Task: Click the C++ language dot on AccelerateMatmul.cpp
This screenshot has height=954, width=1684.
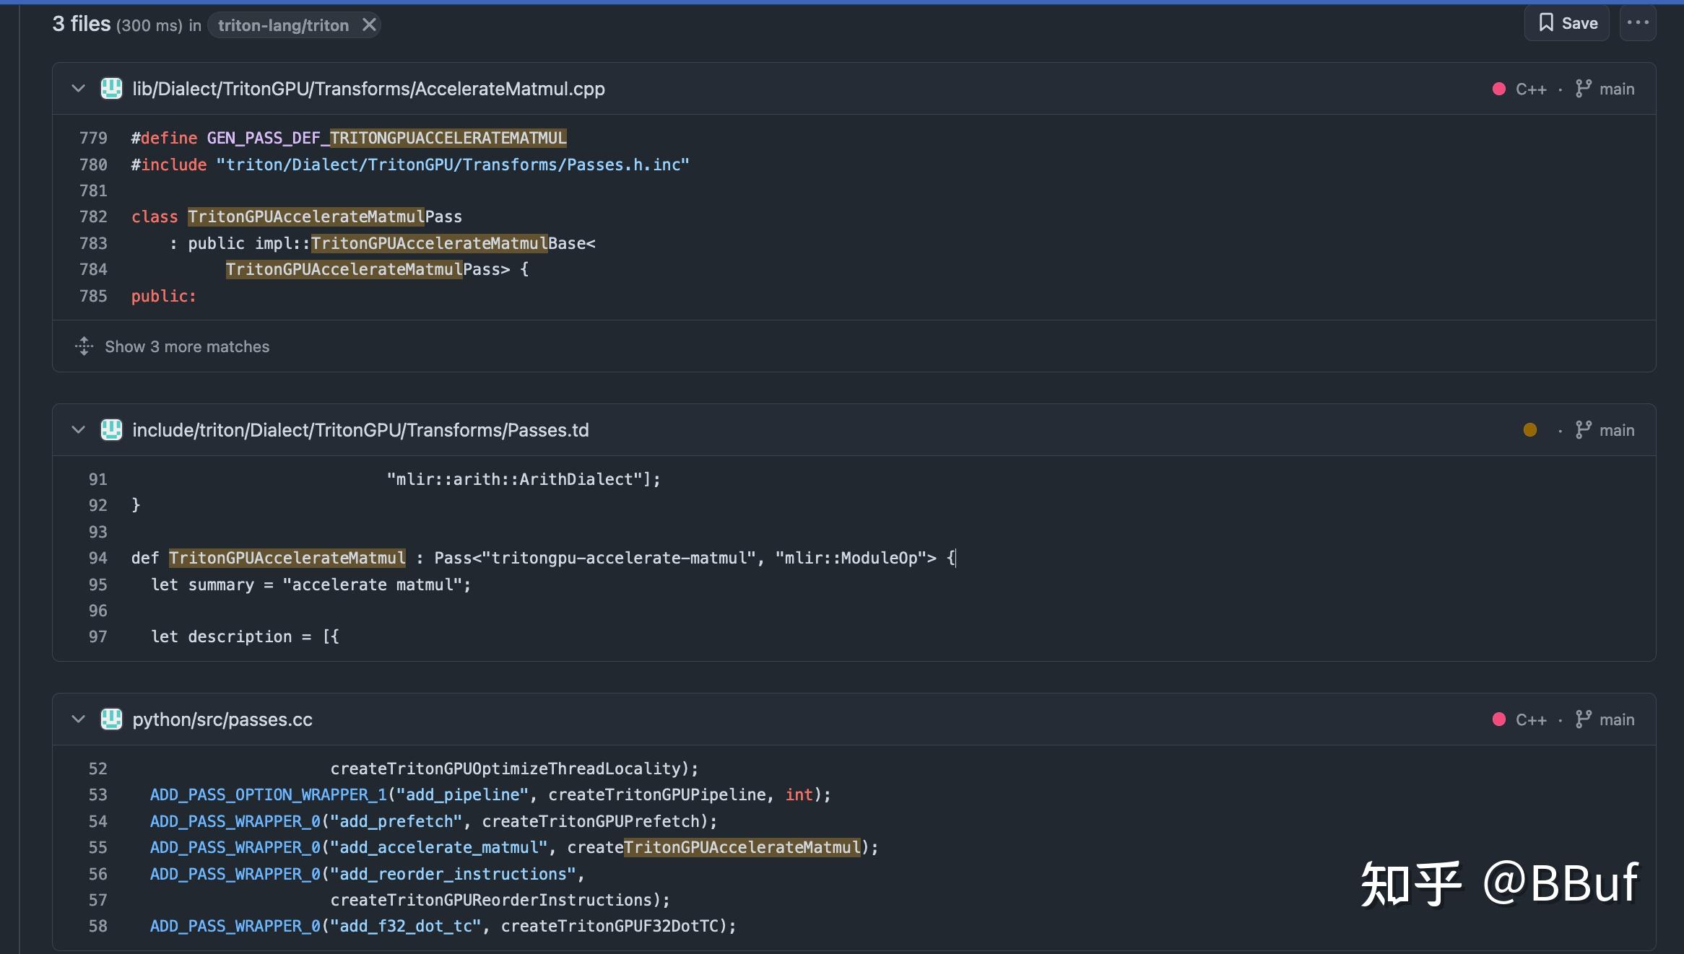Action: pyautogui.click(x=1499, y=89)
